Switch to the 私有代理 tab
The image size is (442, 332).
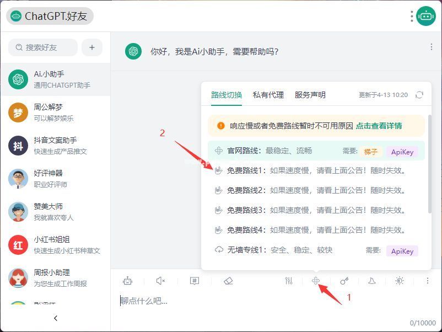click(268, 95)
